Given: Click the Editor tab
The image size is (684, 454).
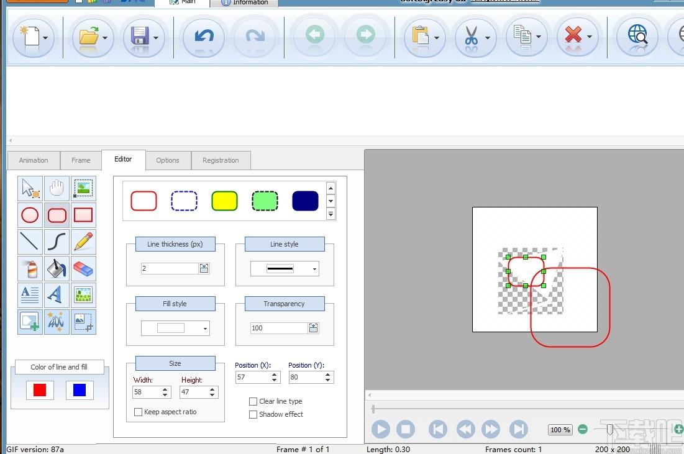Looking at the screenshot, I should [123, 159].
